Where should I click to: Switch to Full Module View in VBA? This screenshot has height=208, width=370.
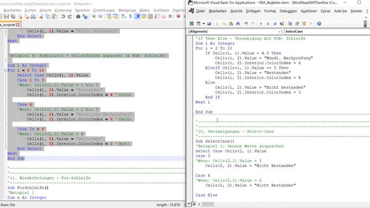(x=194, y=204)
